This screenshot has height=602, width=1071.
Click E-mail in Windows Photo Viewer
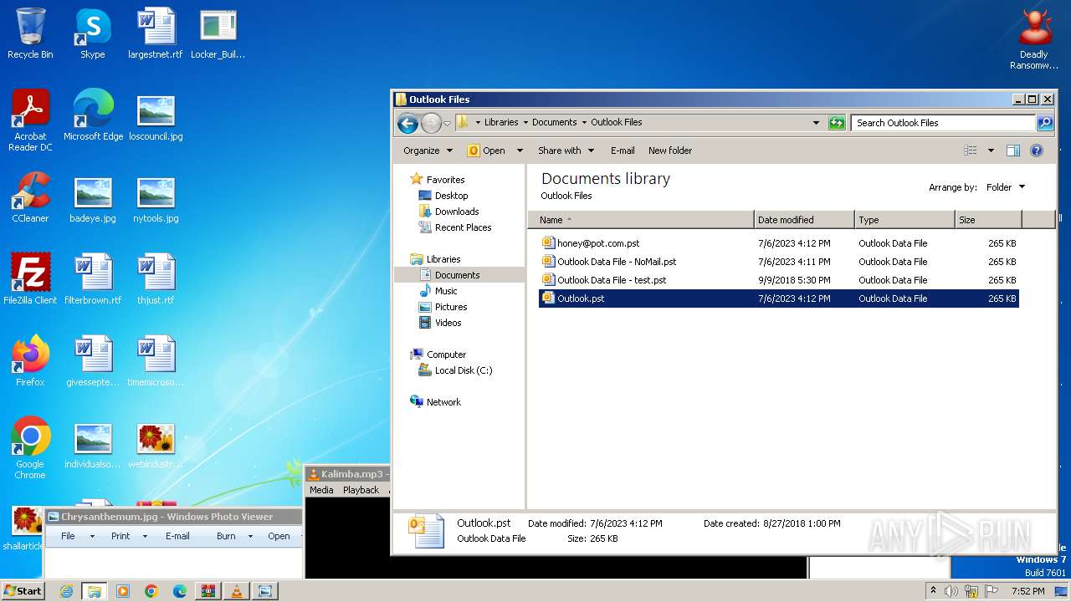177,536
